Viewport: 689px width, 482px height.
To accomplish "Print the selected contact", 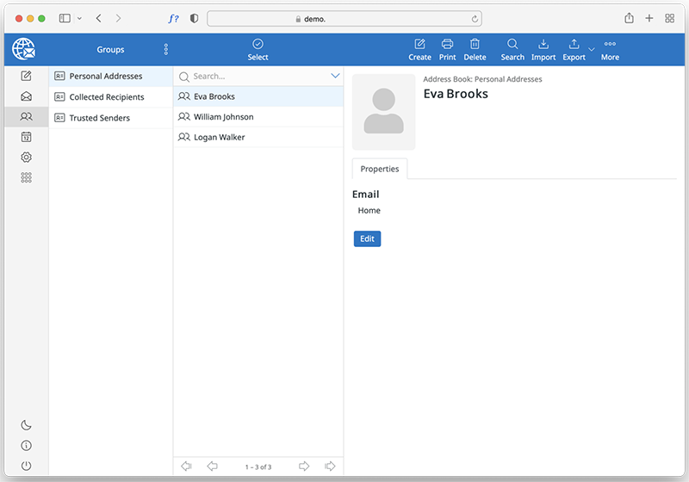I will [447, 49].
